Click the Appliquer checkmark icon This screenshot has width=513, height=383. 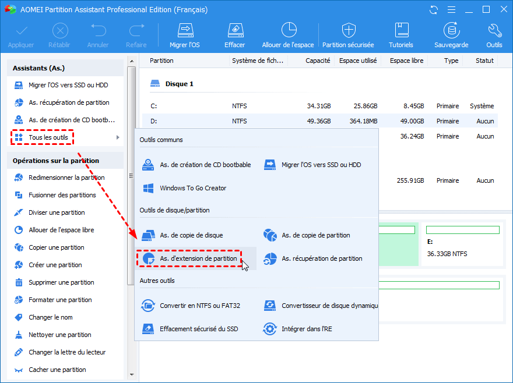pyautogui.click(x=22, y=31)
